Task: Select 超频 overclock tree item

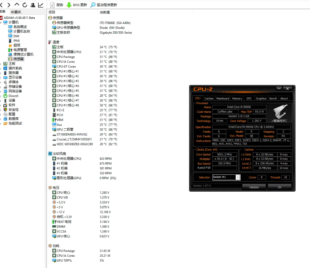Action: pyautogui.click(x=16, y=45)
